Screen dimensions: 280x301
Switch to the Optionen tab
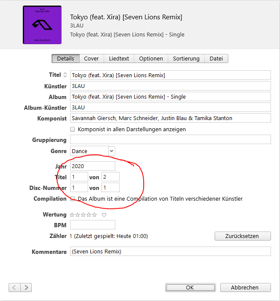(151, 59)
